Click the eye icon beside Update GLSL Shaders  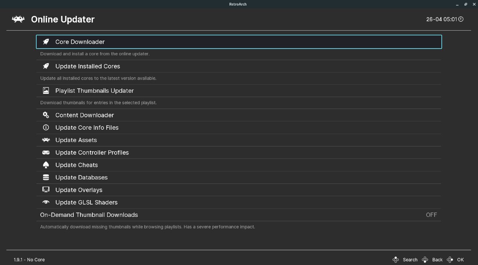point(46,202)
